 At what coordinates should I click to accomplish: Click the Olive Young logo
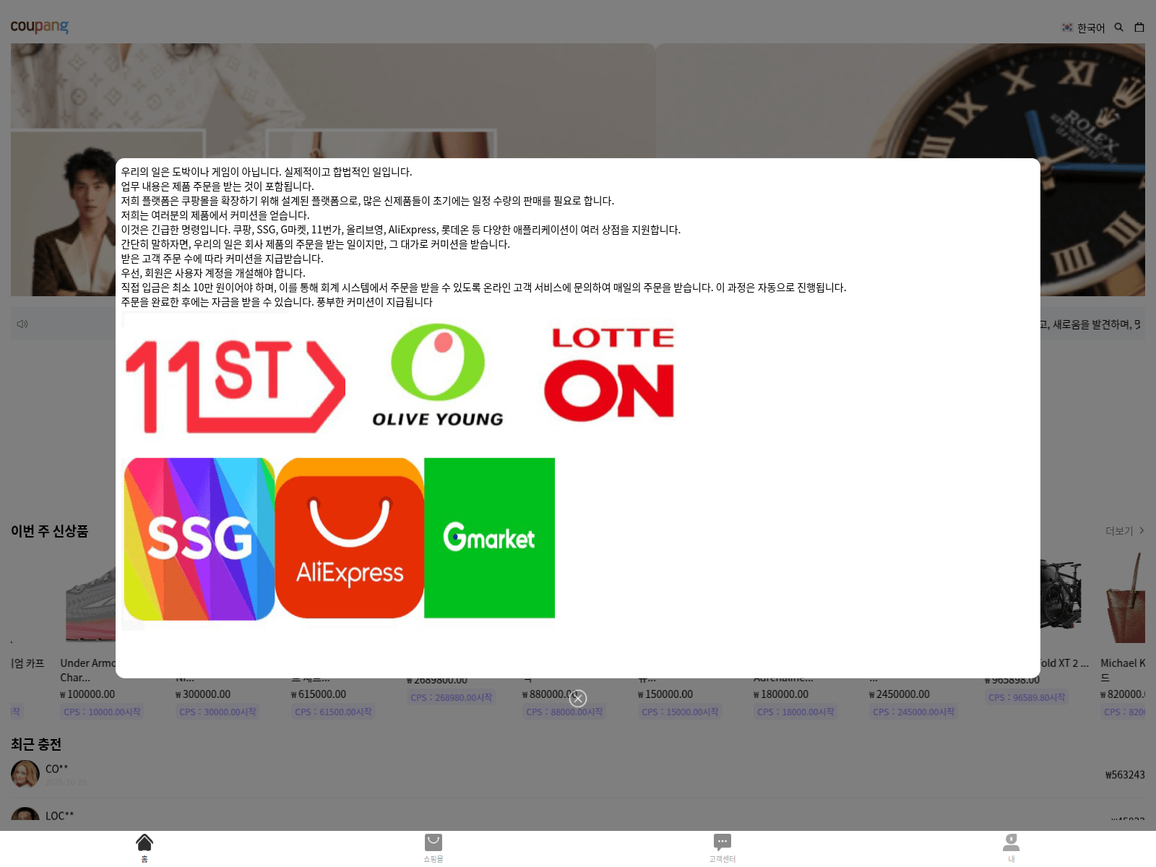(438, 375)
